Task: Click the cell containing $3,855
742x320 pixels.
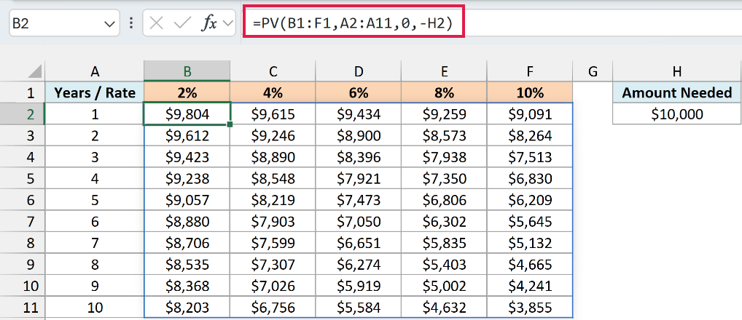Action: point(530,308)
